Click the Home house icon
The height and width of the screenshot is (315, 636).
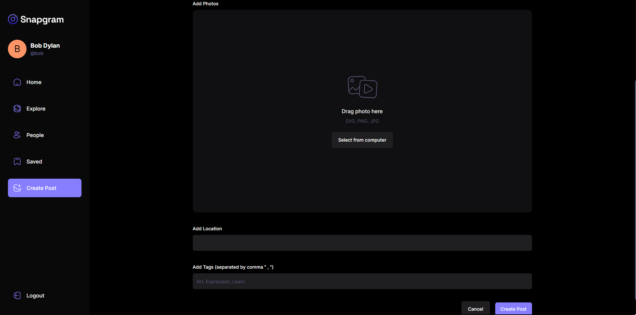coord(17,82)
